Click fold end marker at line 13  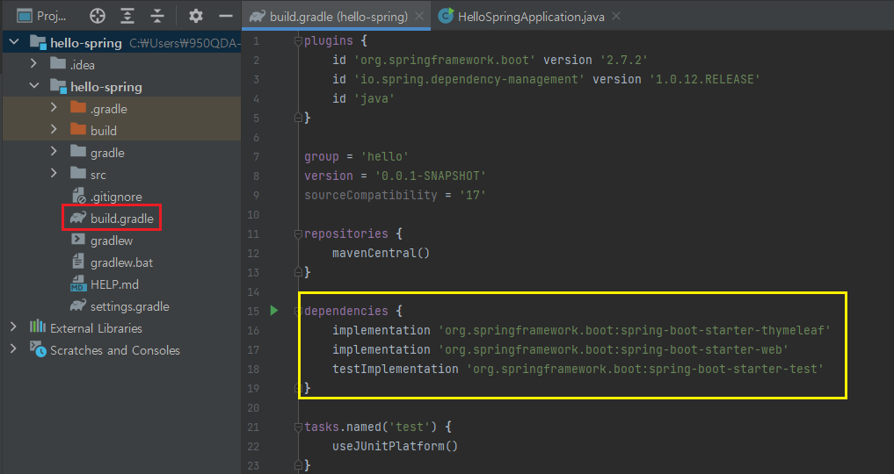tap(298, 273)
